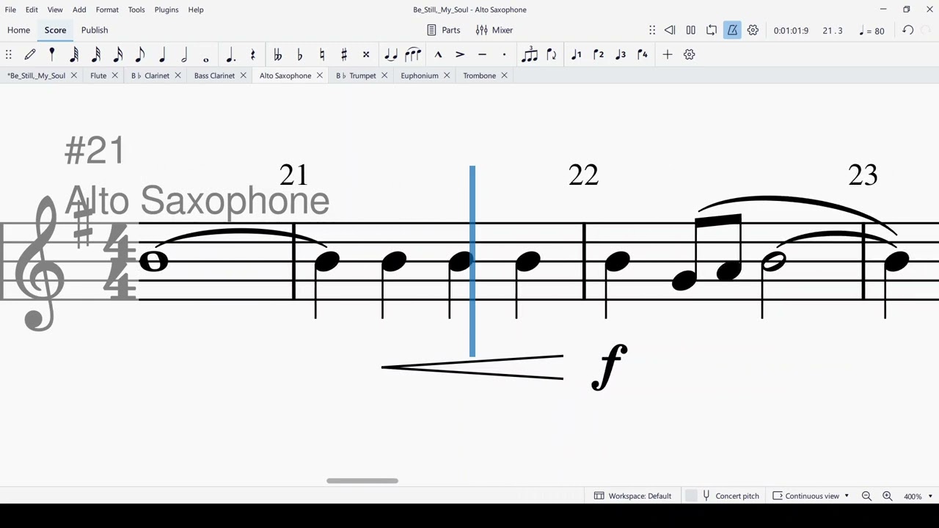Image resolution: width=939 pixels, height=528 pixels.
Task: Click the Workspace: Default button
Action: click(x=632, y=496)
